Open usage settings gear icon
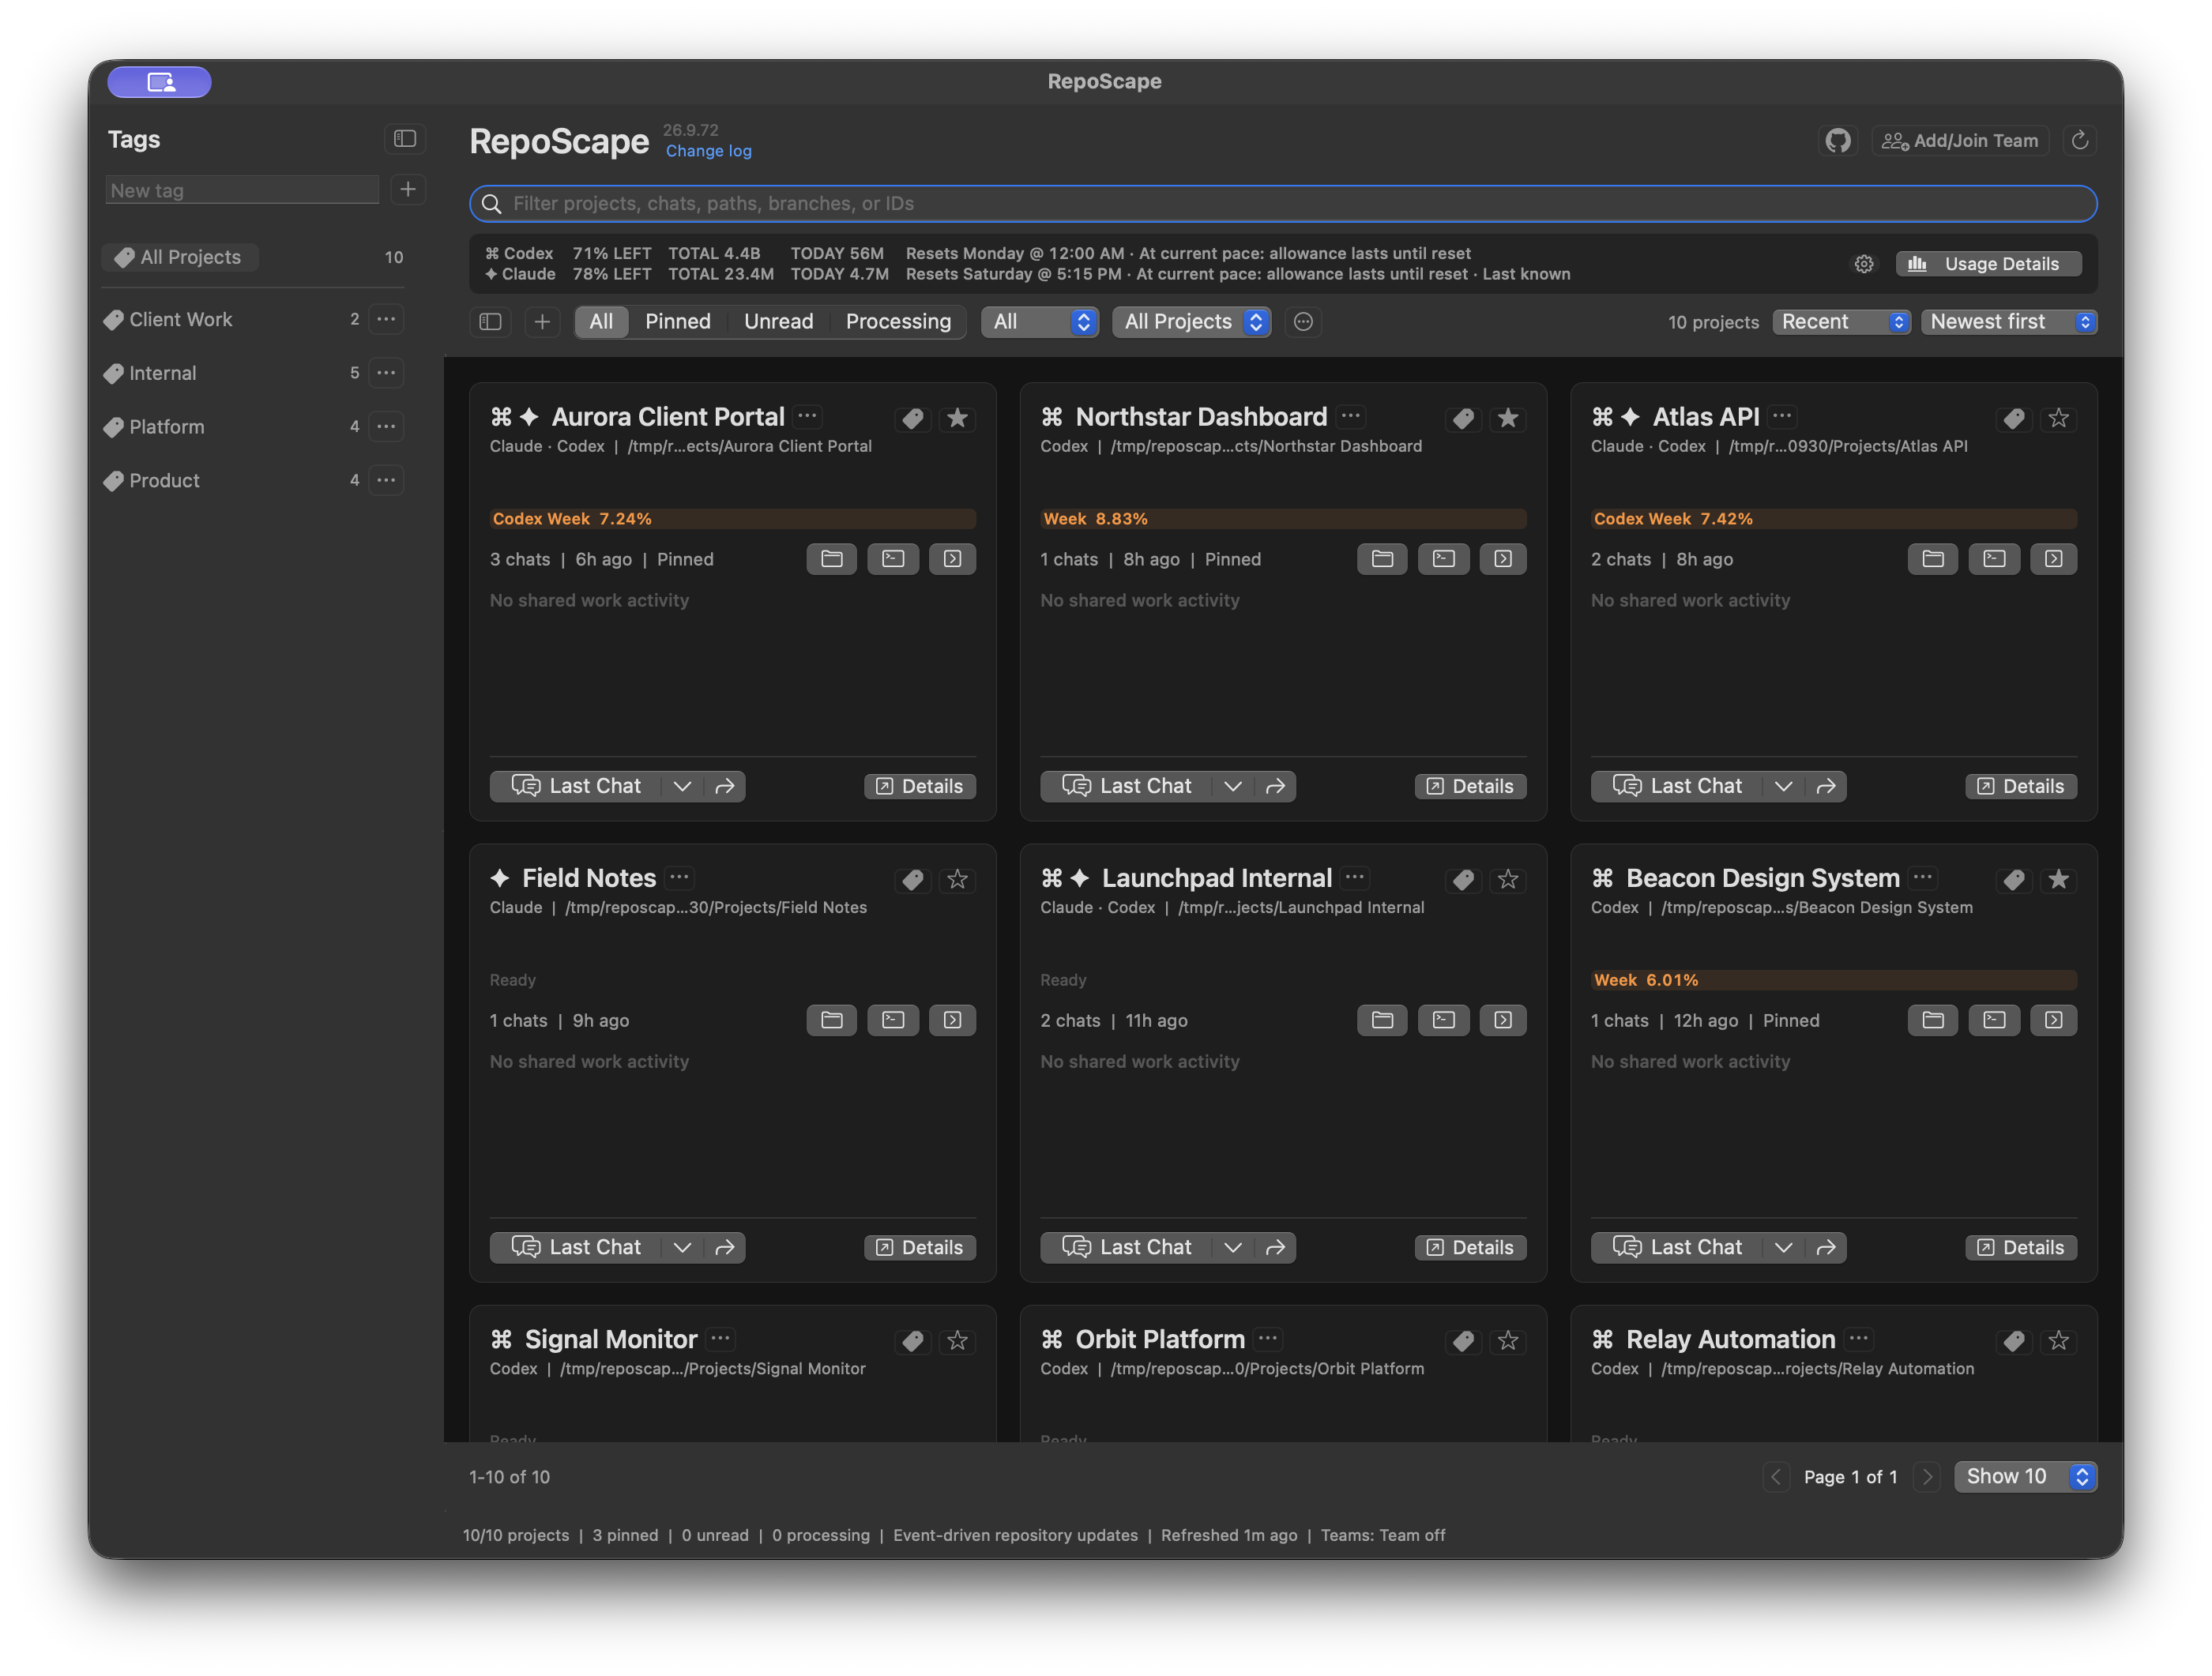The height and width of the screenshot is (1676, 2212). click(1864, 264)
